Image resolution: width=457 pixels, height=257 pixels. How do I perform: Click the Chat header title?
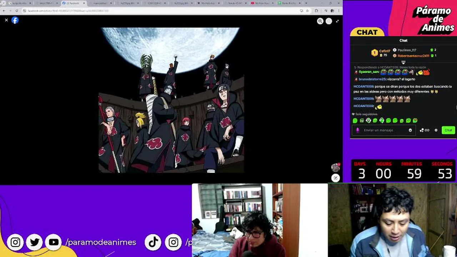click(x=403, y=41)
